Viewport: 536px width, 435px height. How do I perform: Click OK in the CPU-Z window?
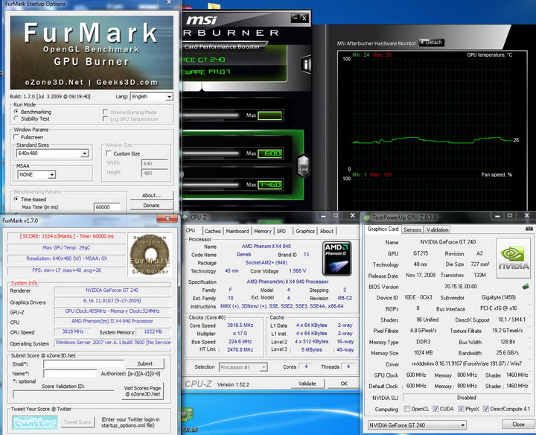click(344, 384)
